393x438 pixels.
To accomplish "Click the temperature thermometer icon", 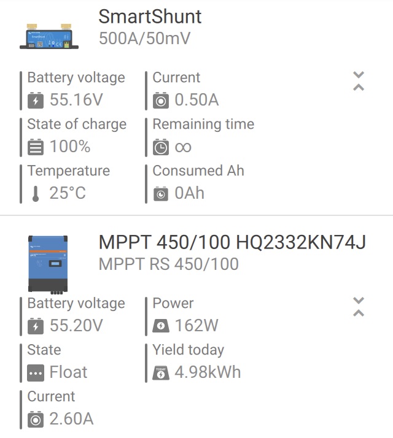I will (36, 194).
